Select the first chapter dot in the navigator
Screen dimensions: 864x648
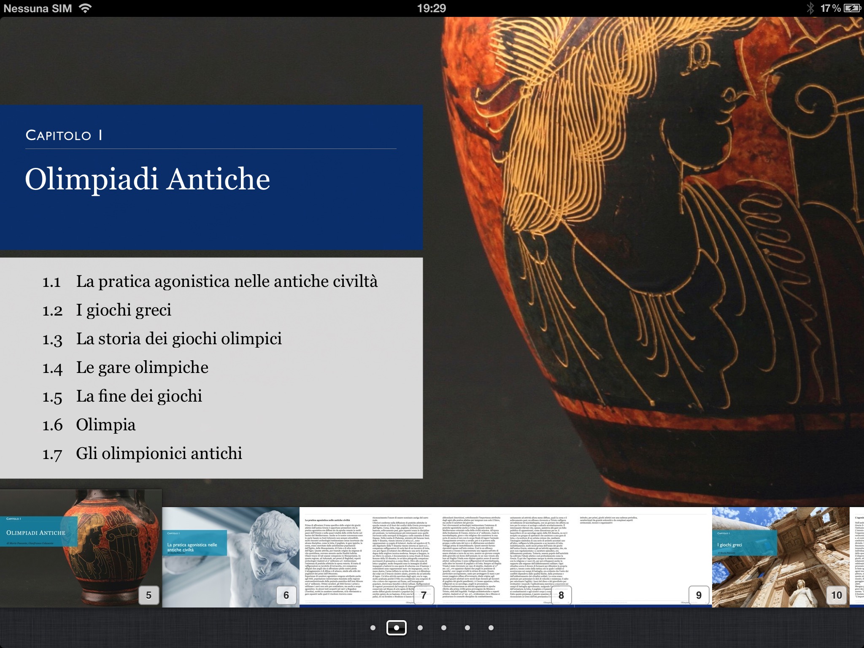pyautogui.click(x=373, y=628)
